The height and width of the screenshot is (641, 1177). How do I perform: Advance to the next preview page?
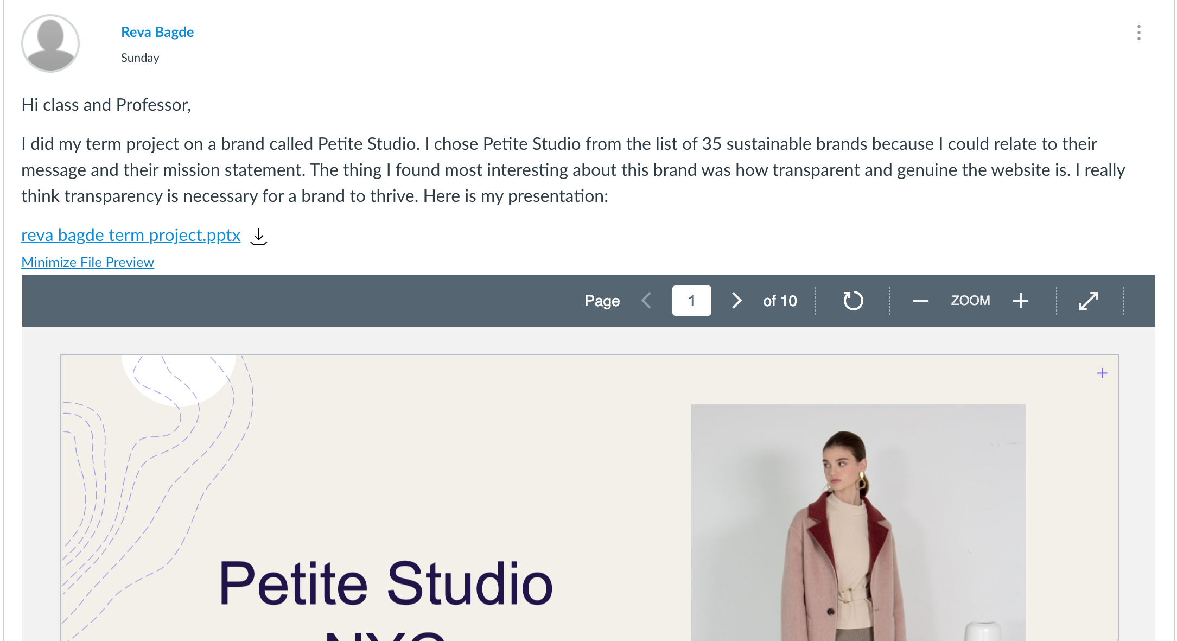tap(736, 301)
